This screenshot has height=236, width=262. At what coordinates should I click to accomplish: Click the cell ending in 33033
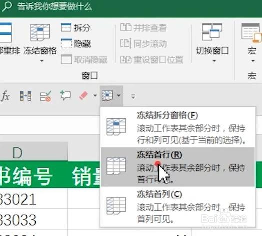(x=33, y=219)
